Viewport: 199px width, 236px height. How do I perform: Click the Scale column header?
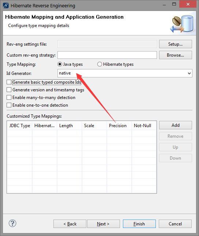pyautogui.click(x=94, y=126)
